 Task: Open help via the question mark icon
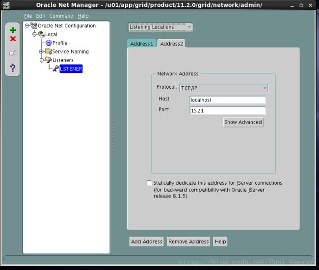click(13, 68)
